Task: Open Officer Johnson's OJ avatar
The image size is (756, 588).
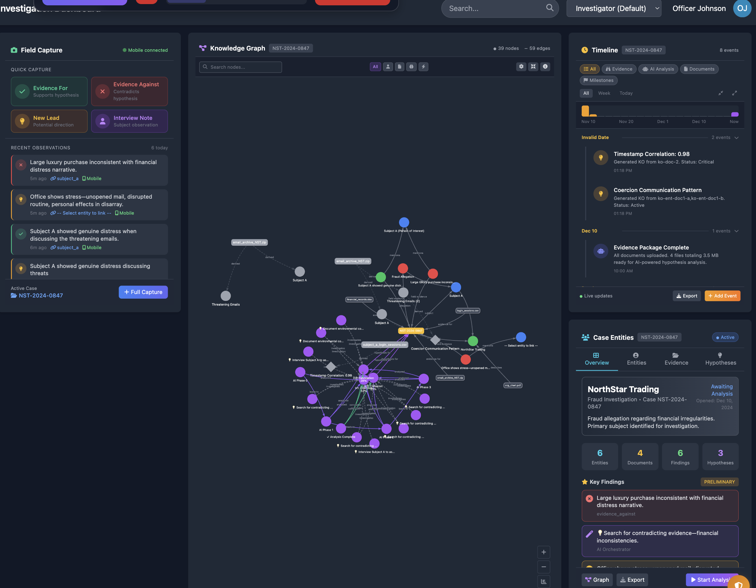Action: (742, 8)
